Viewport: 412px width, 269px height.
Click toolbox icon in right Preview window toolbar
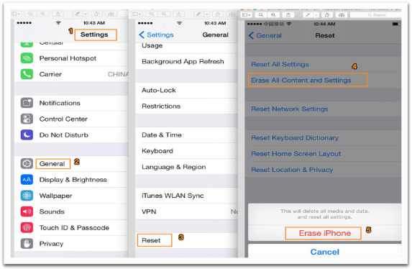click(342, 15)
